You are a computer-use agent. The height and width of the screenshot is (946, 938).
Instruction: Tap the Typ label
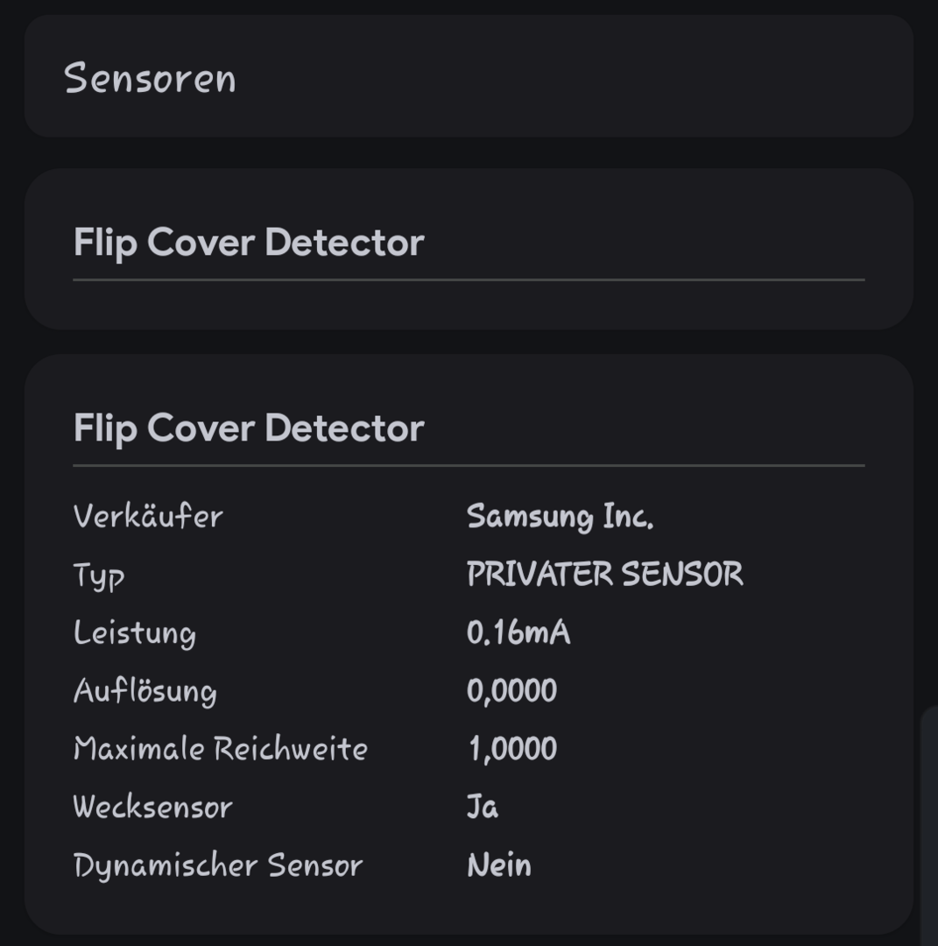[x=99, y=575]
